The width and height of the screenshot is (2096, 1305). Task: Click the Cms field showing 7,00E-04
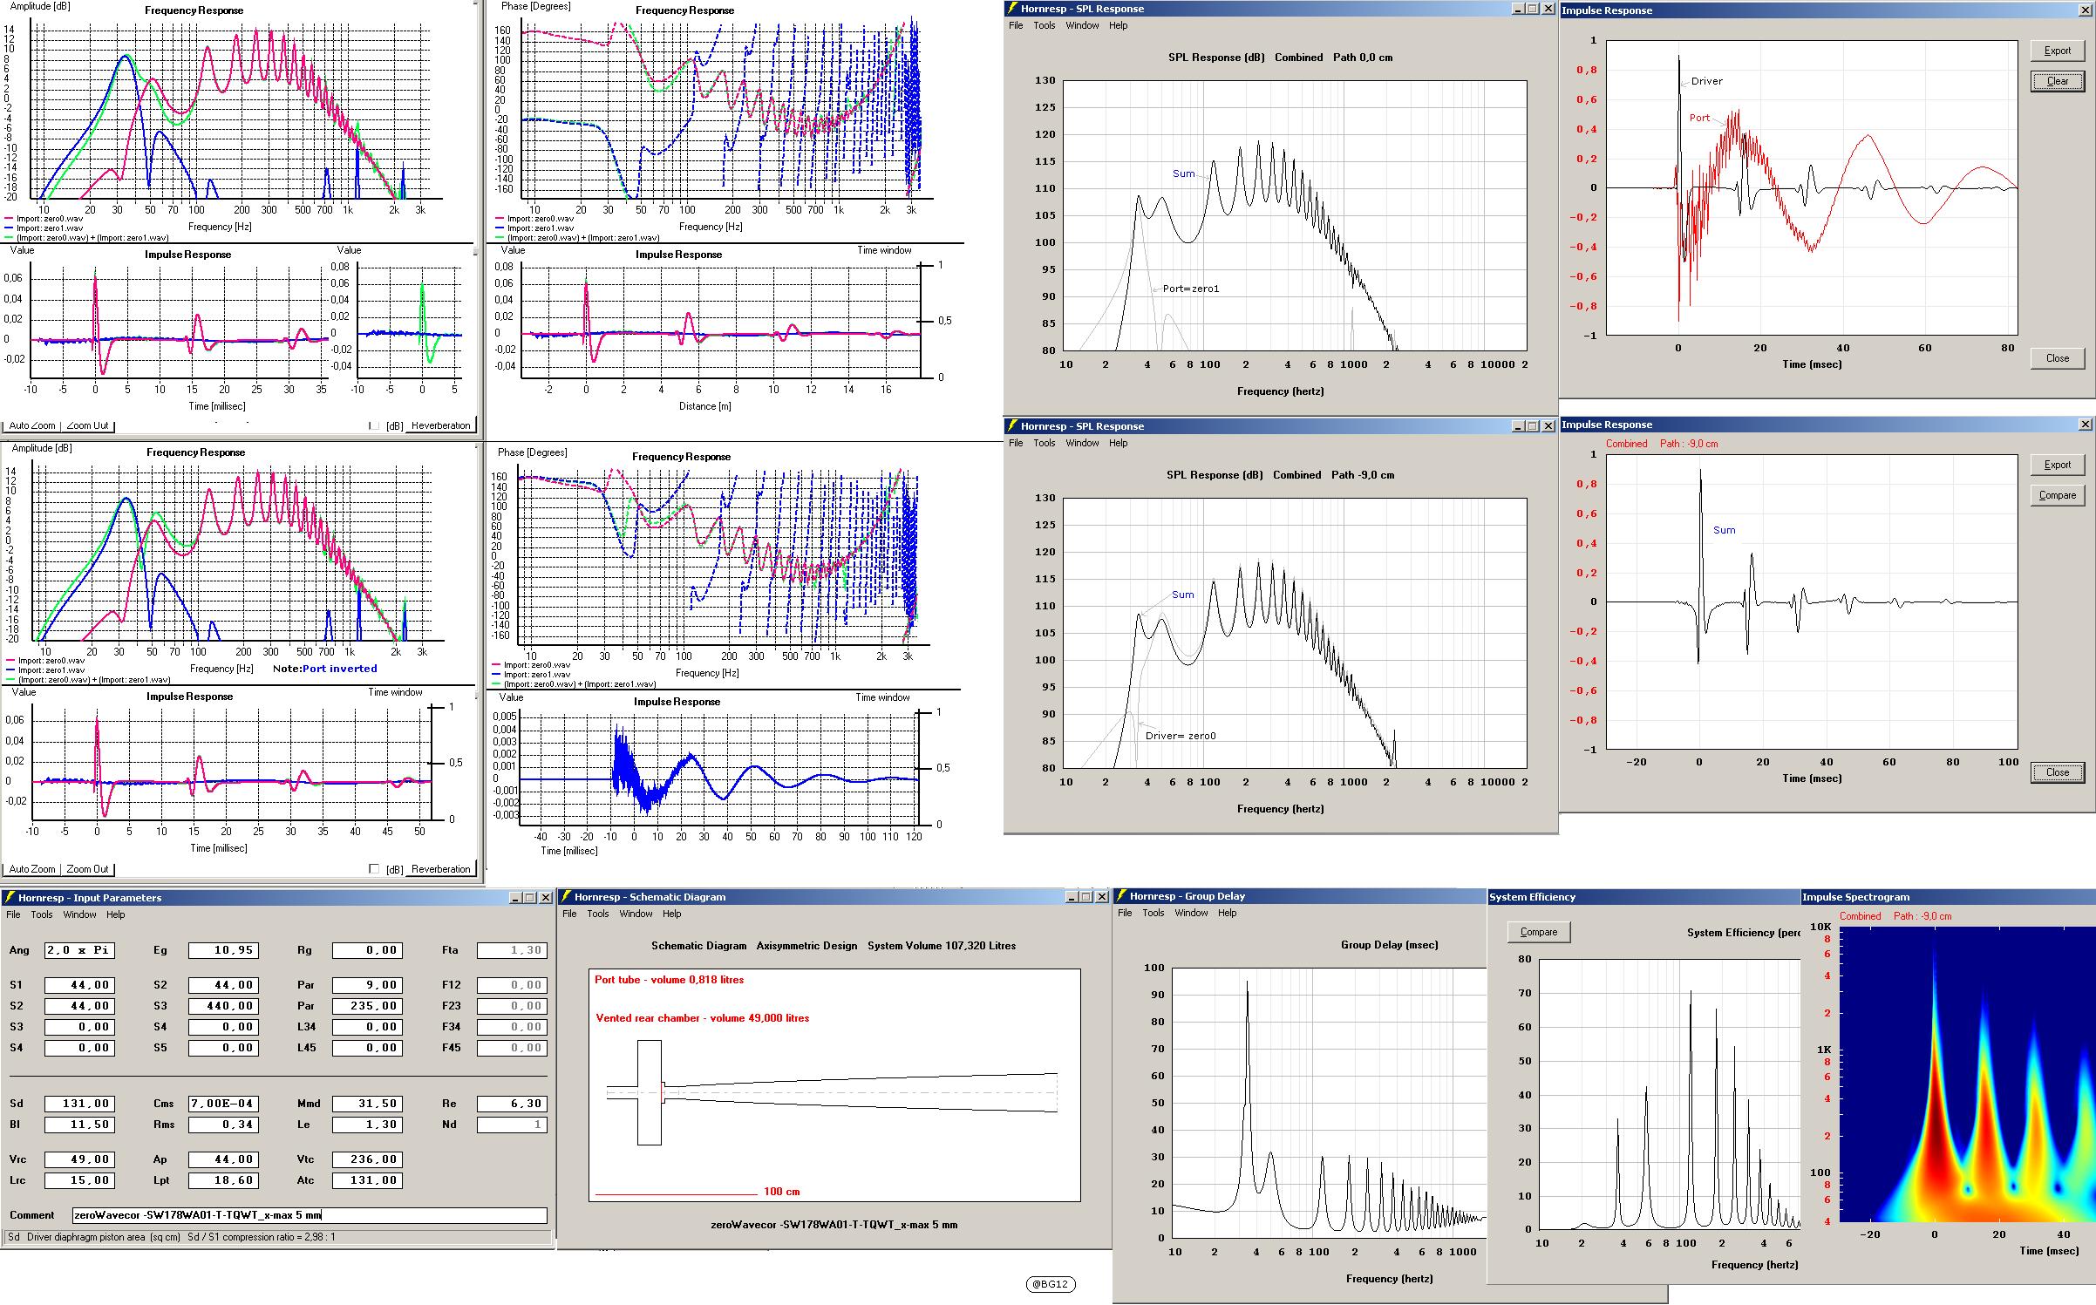coord(223,1104)
